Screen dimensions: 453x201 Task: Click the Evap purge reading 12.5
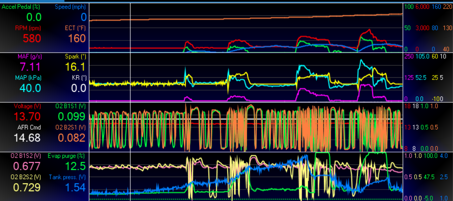tap(75, 166)
